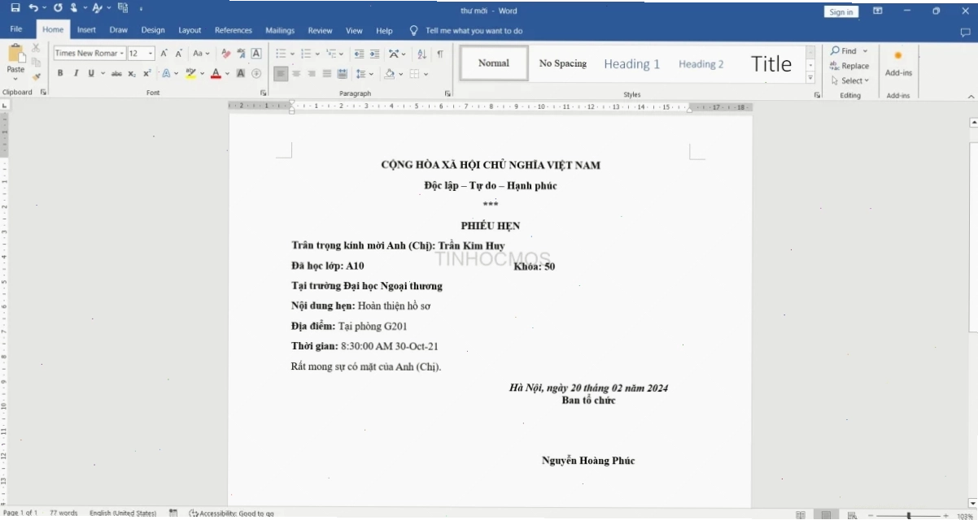The width and height of the screenshot is (978, 520).
Task: Open the font name dropdown
Action: click(122, 54)
